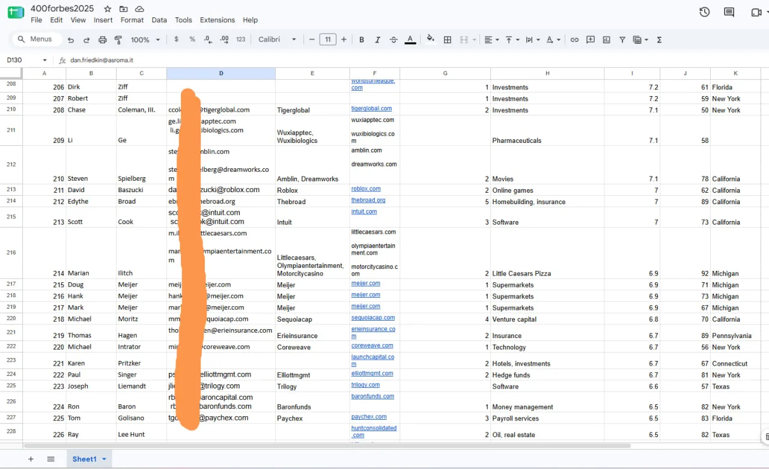
Task: Open the Insert menu
Action: pos(103,20)
